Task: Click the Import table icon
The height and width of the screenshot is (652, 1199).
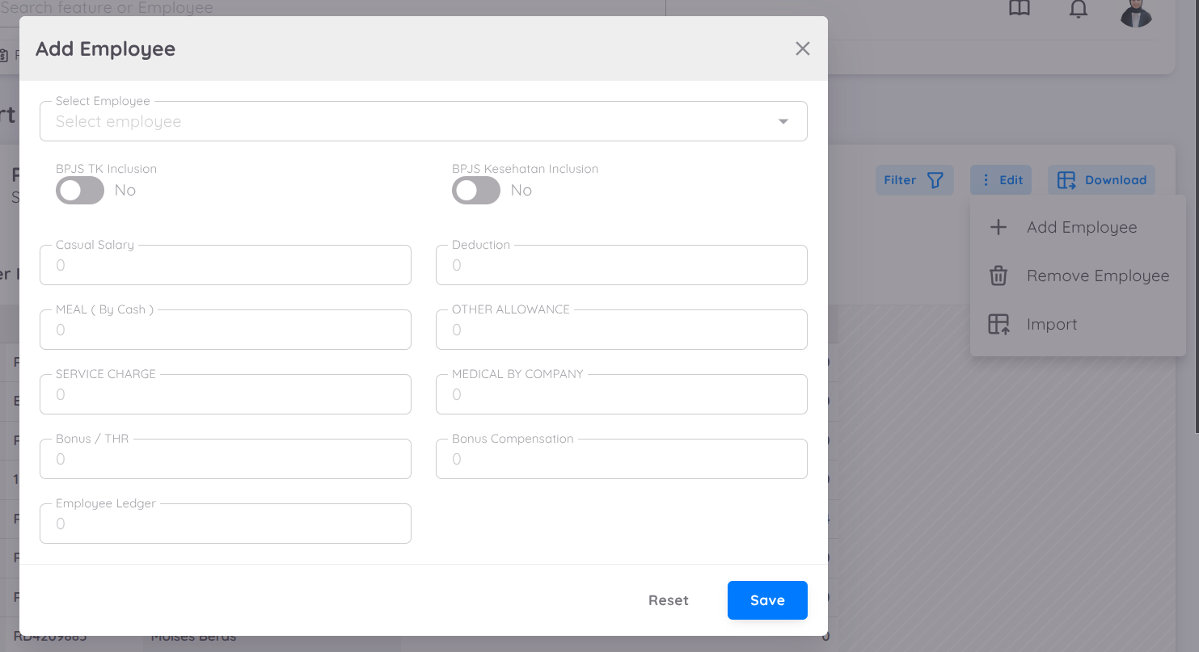Action: point(998,325)
